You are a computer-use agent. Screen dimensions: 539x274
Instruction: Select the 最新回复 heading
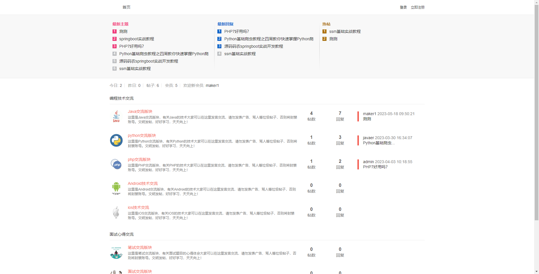coord(225,24)
